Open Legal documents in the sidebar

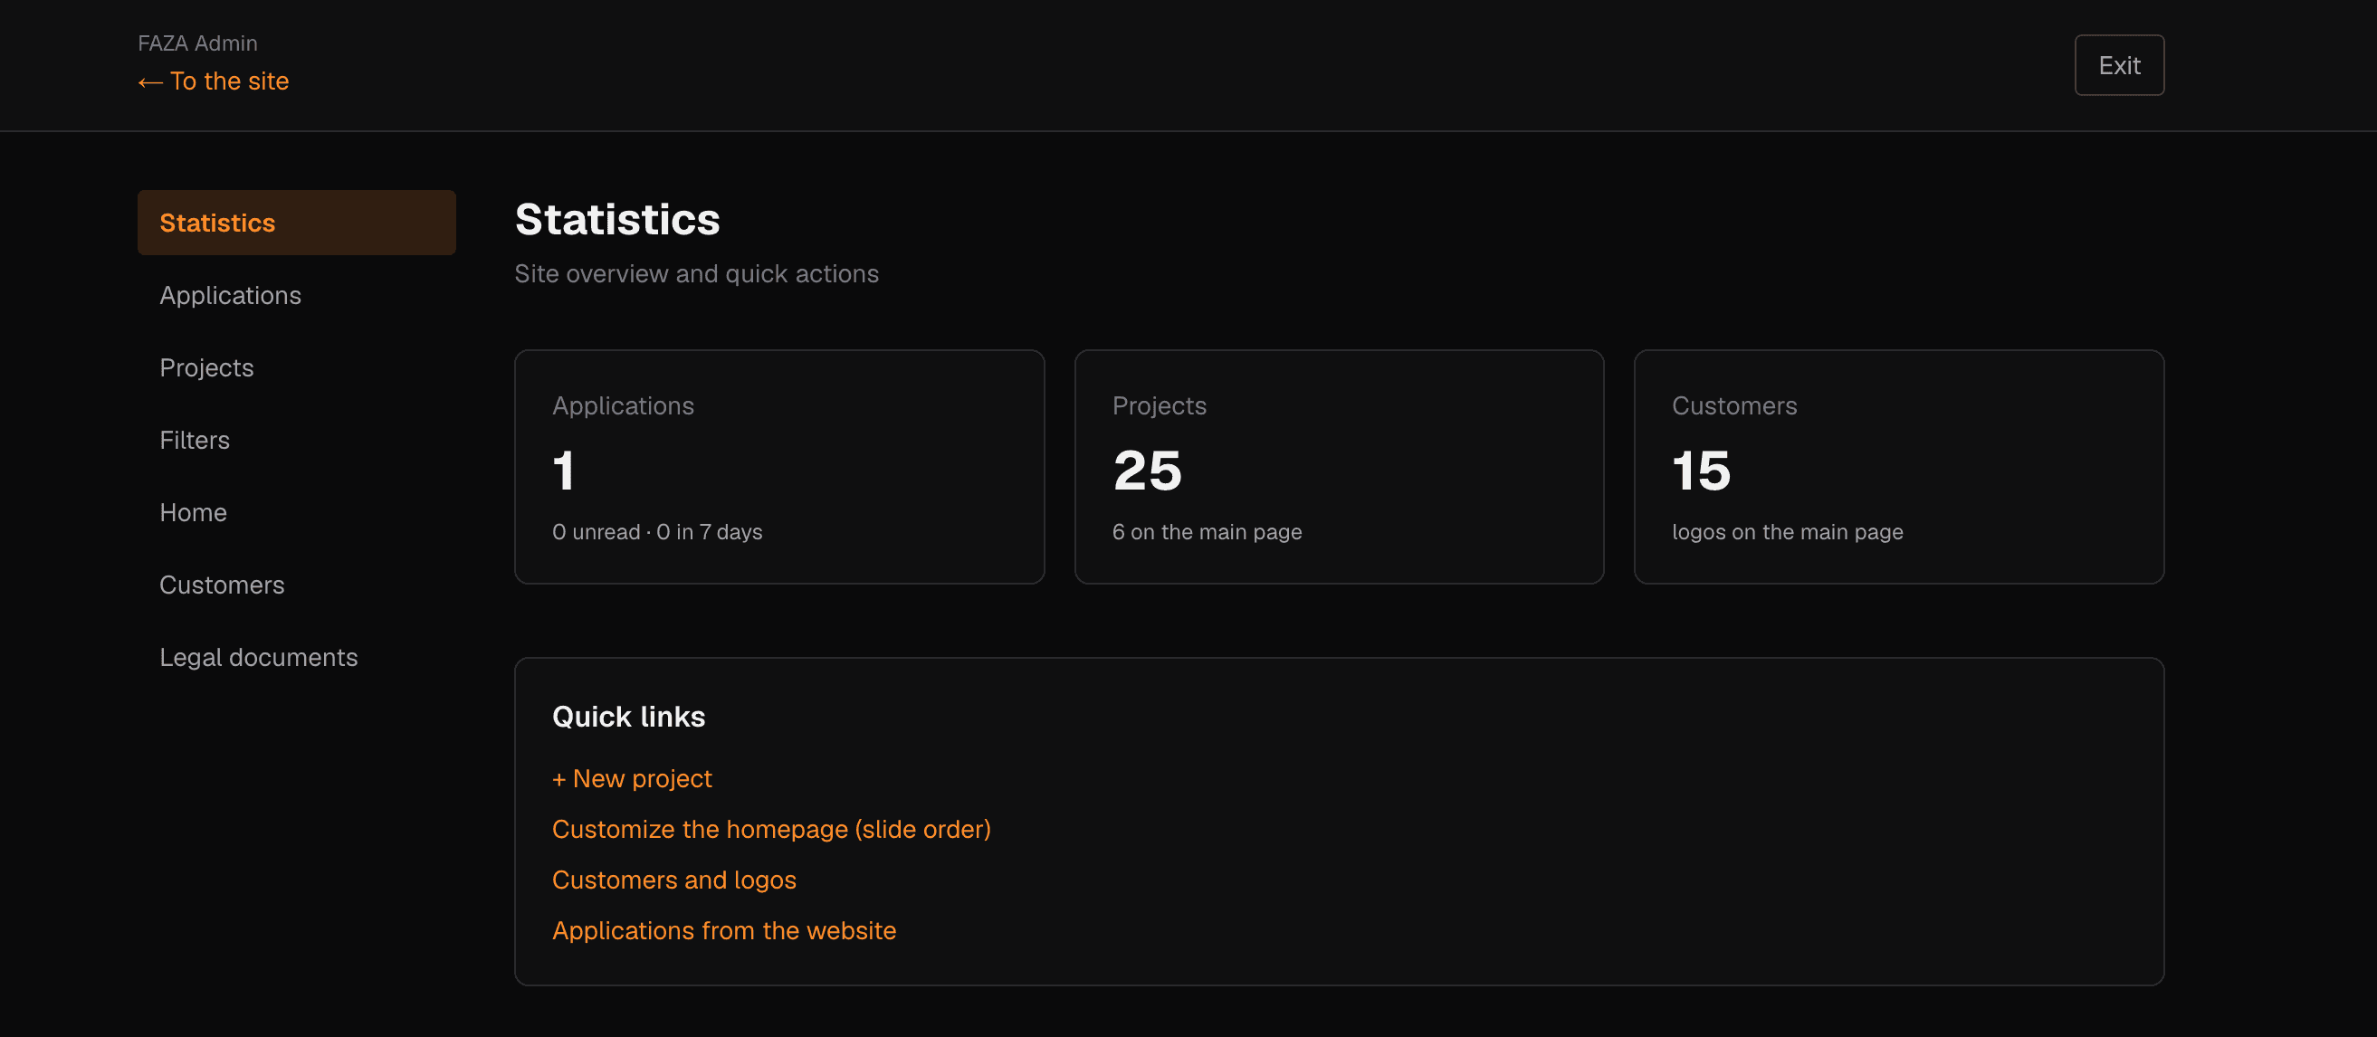point(296,657)
